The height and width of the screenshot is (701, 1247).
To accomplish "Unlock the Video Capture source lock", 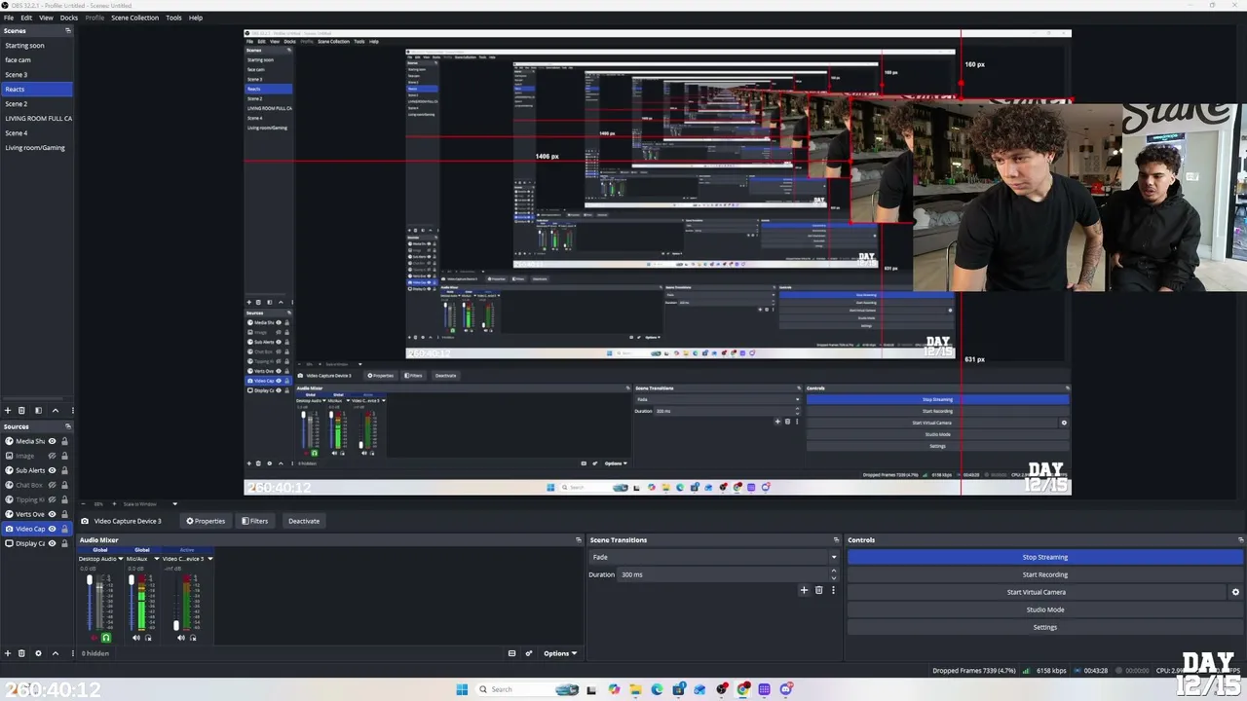I will point(65,529).
